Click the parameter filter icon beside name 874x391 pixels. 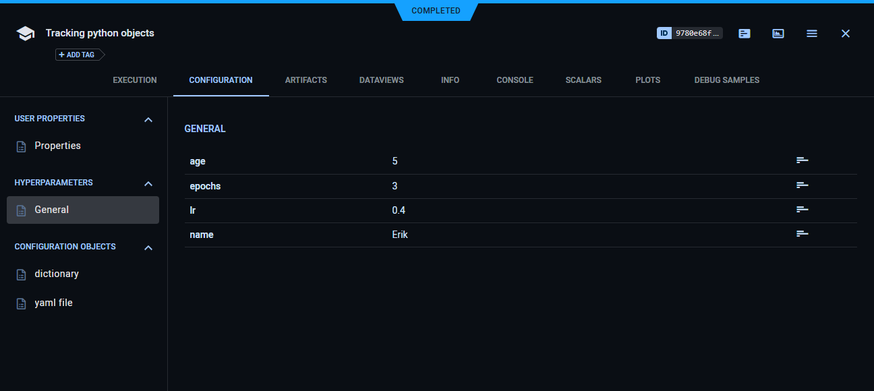click(x=802, y=233)
